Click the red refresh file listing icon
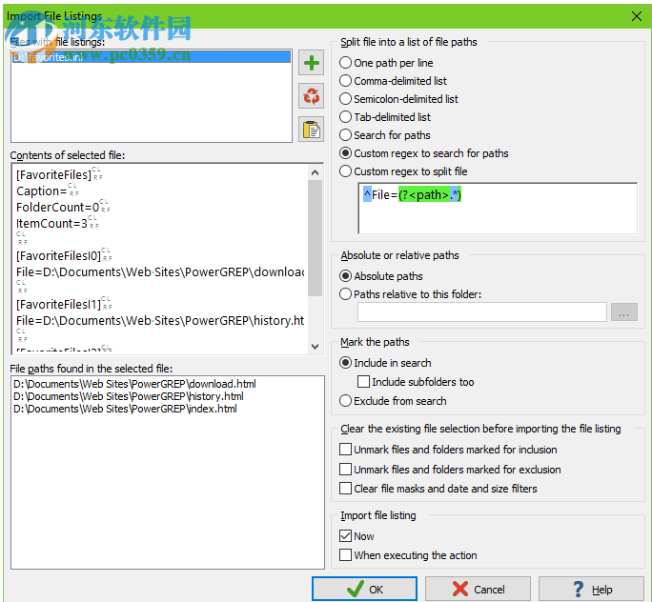The image size is (652, 602). coord(311,96)
